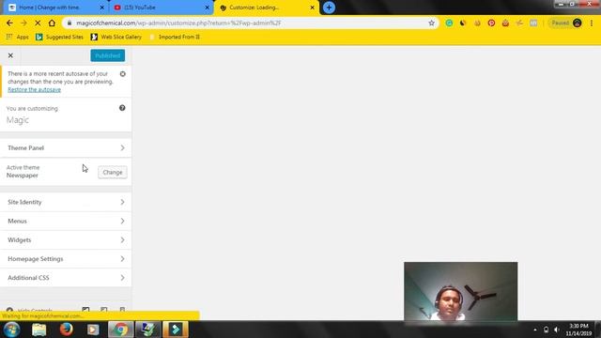Expand the Menus chevron arrow
Screen dimensions: 601x338
coord(123,222)
